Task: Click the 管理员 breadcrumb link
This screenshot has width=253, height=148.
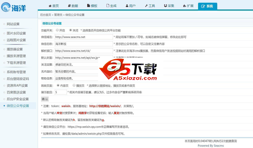Action: [58, 15]
